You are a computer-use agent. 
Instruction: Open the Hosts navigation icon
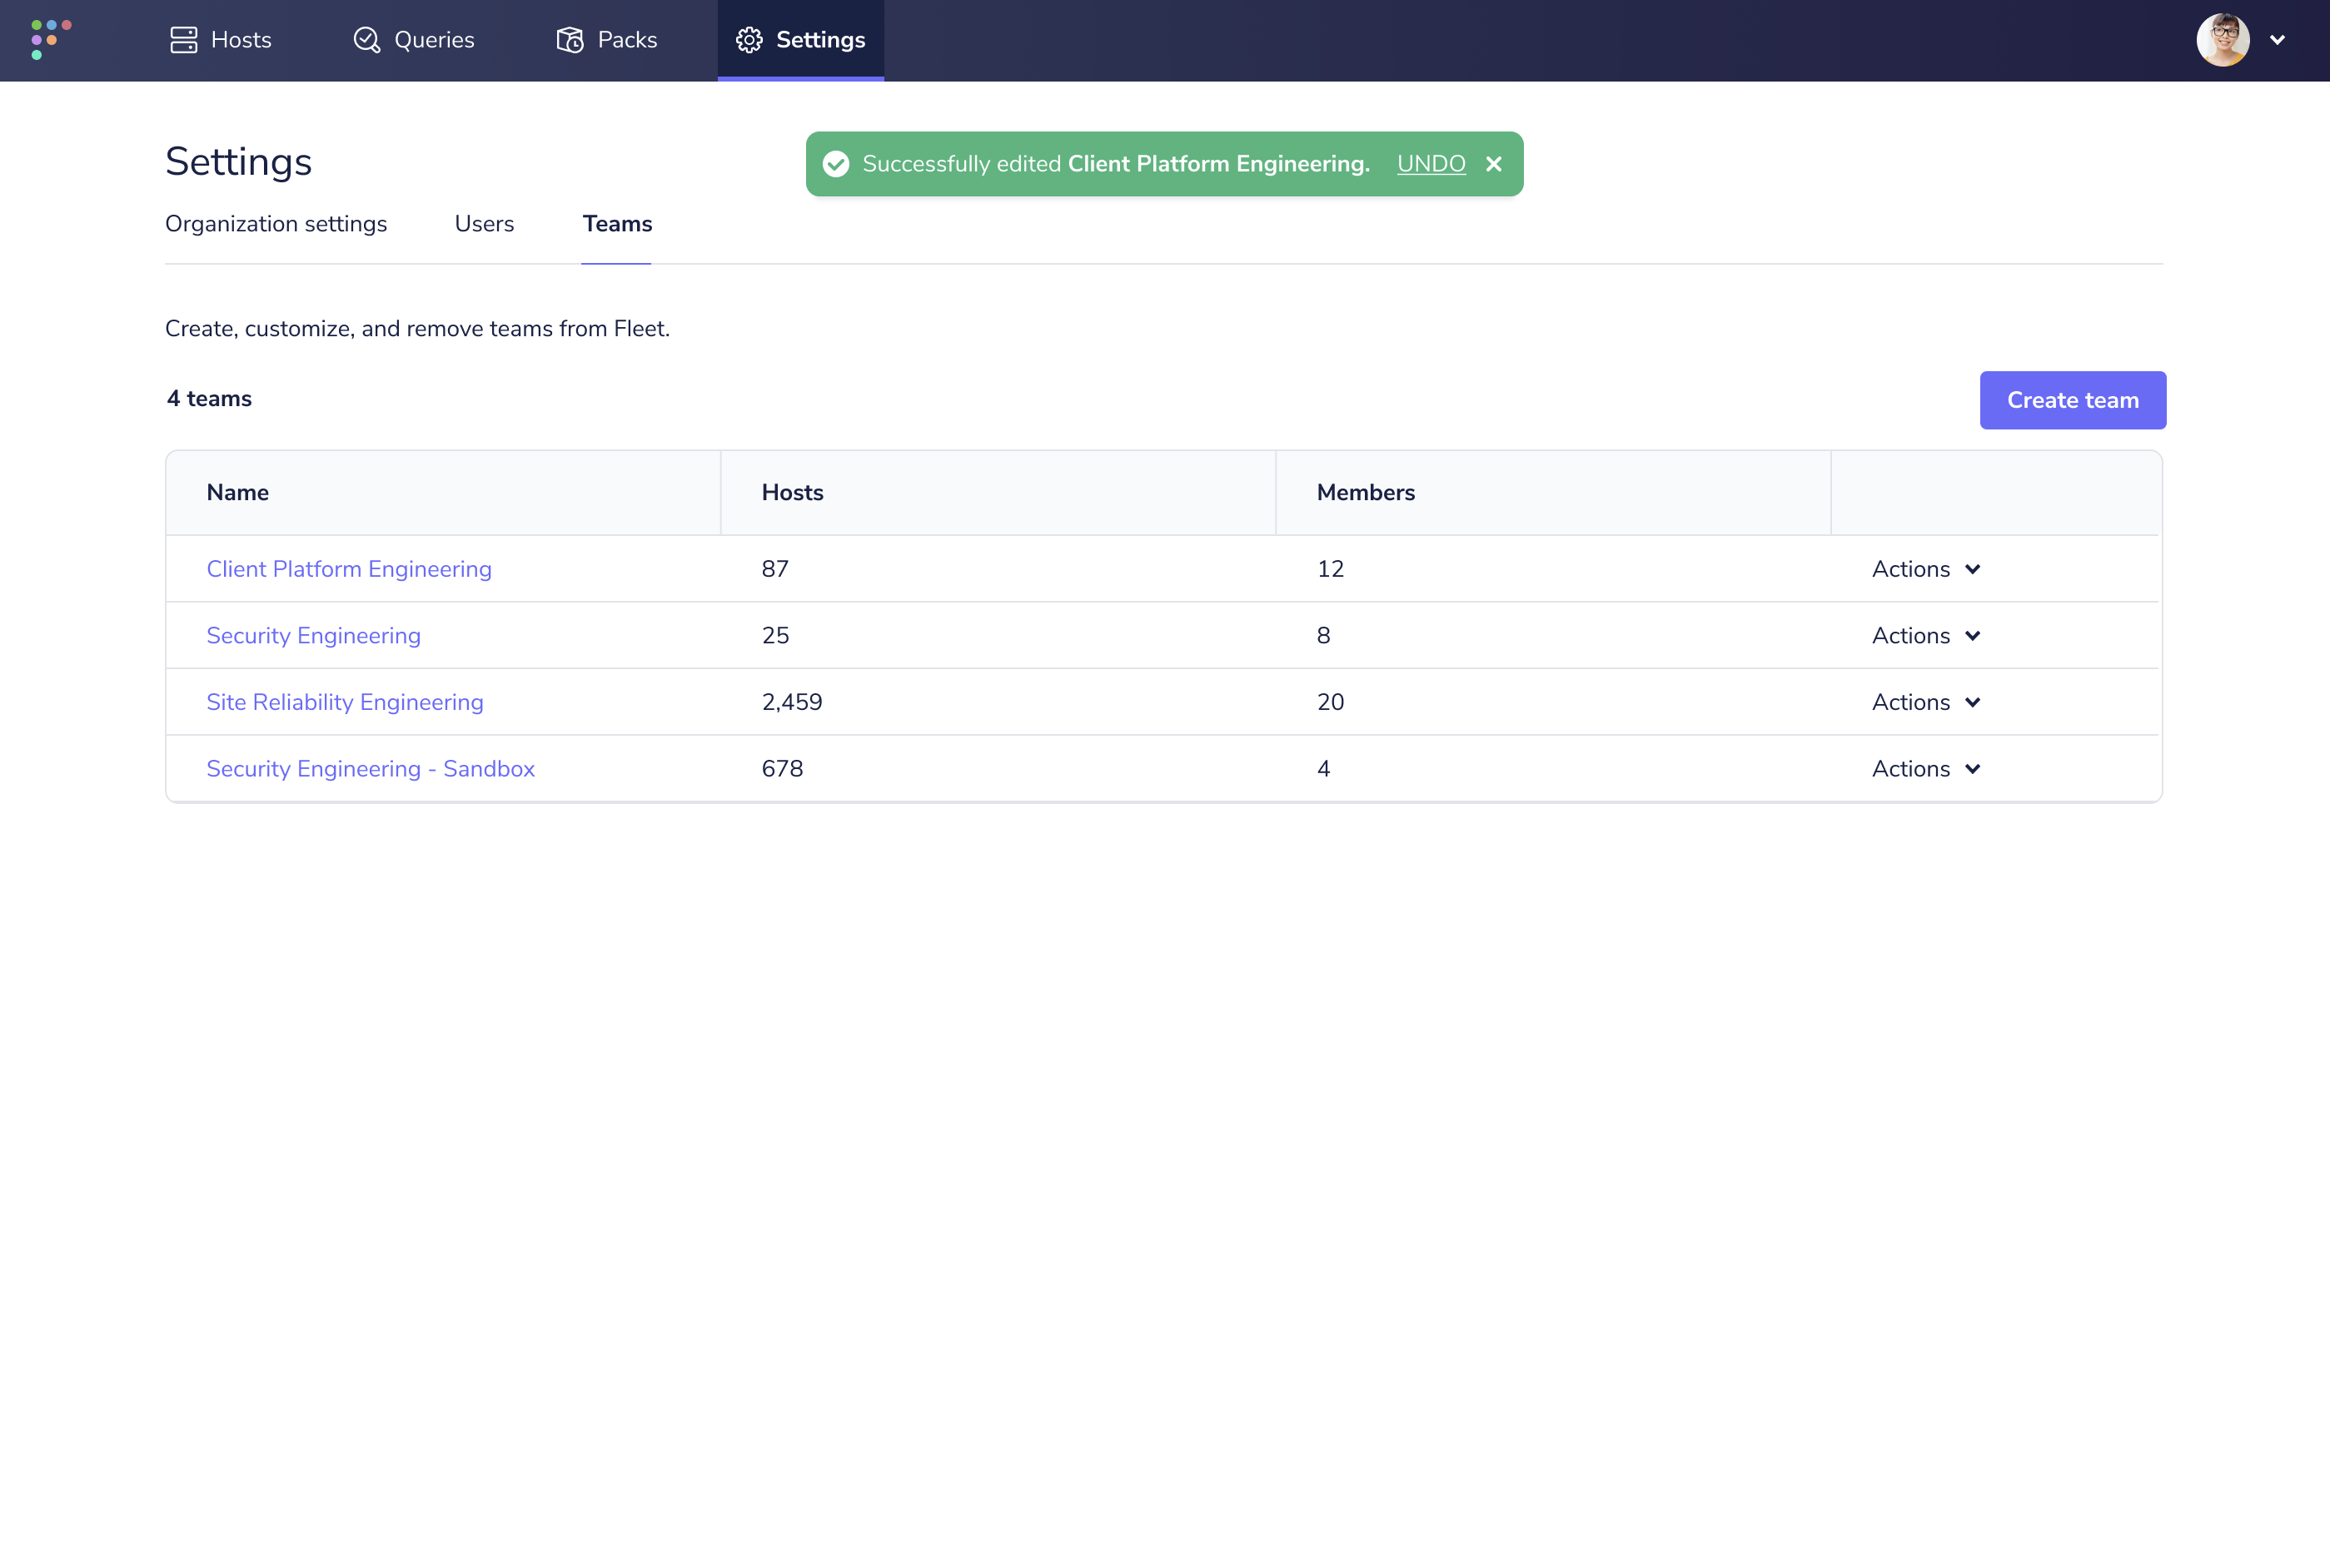point(184,40)
